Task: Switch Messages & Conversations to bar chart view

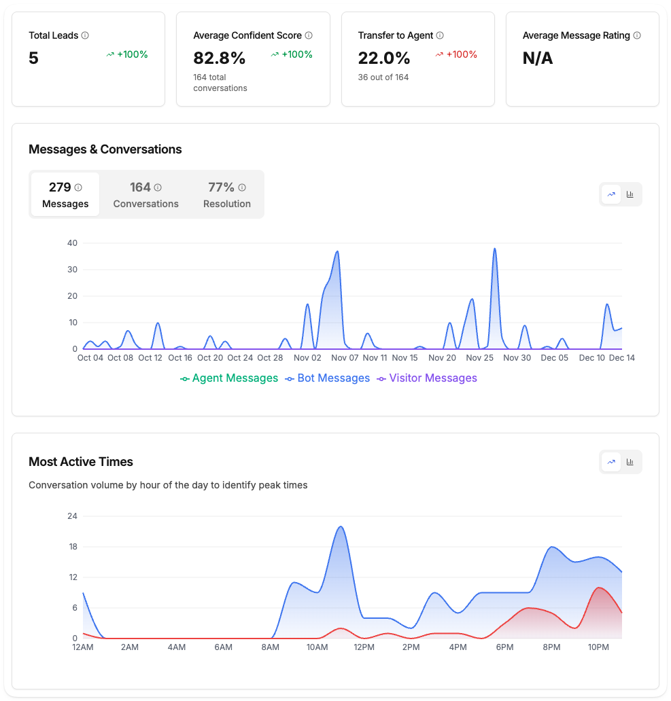Action: point(630,194)
